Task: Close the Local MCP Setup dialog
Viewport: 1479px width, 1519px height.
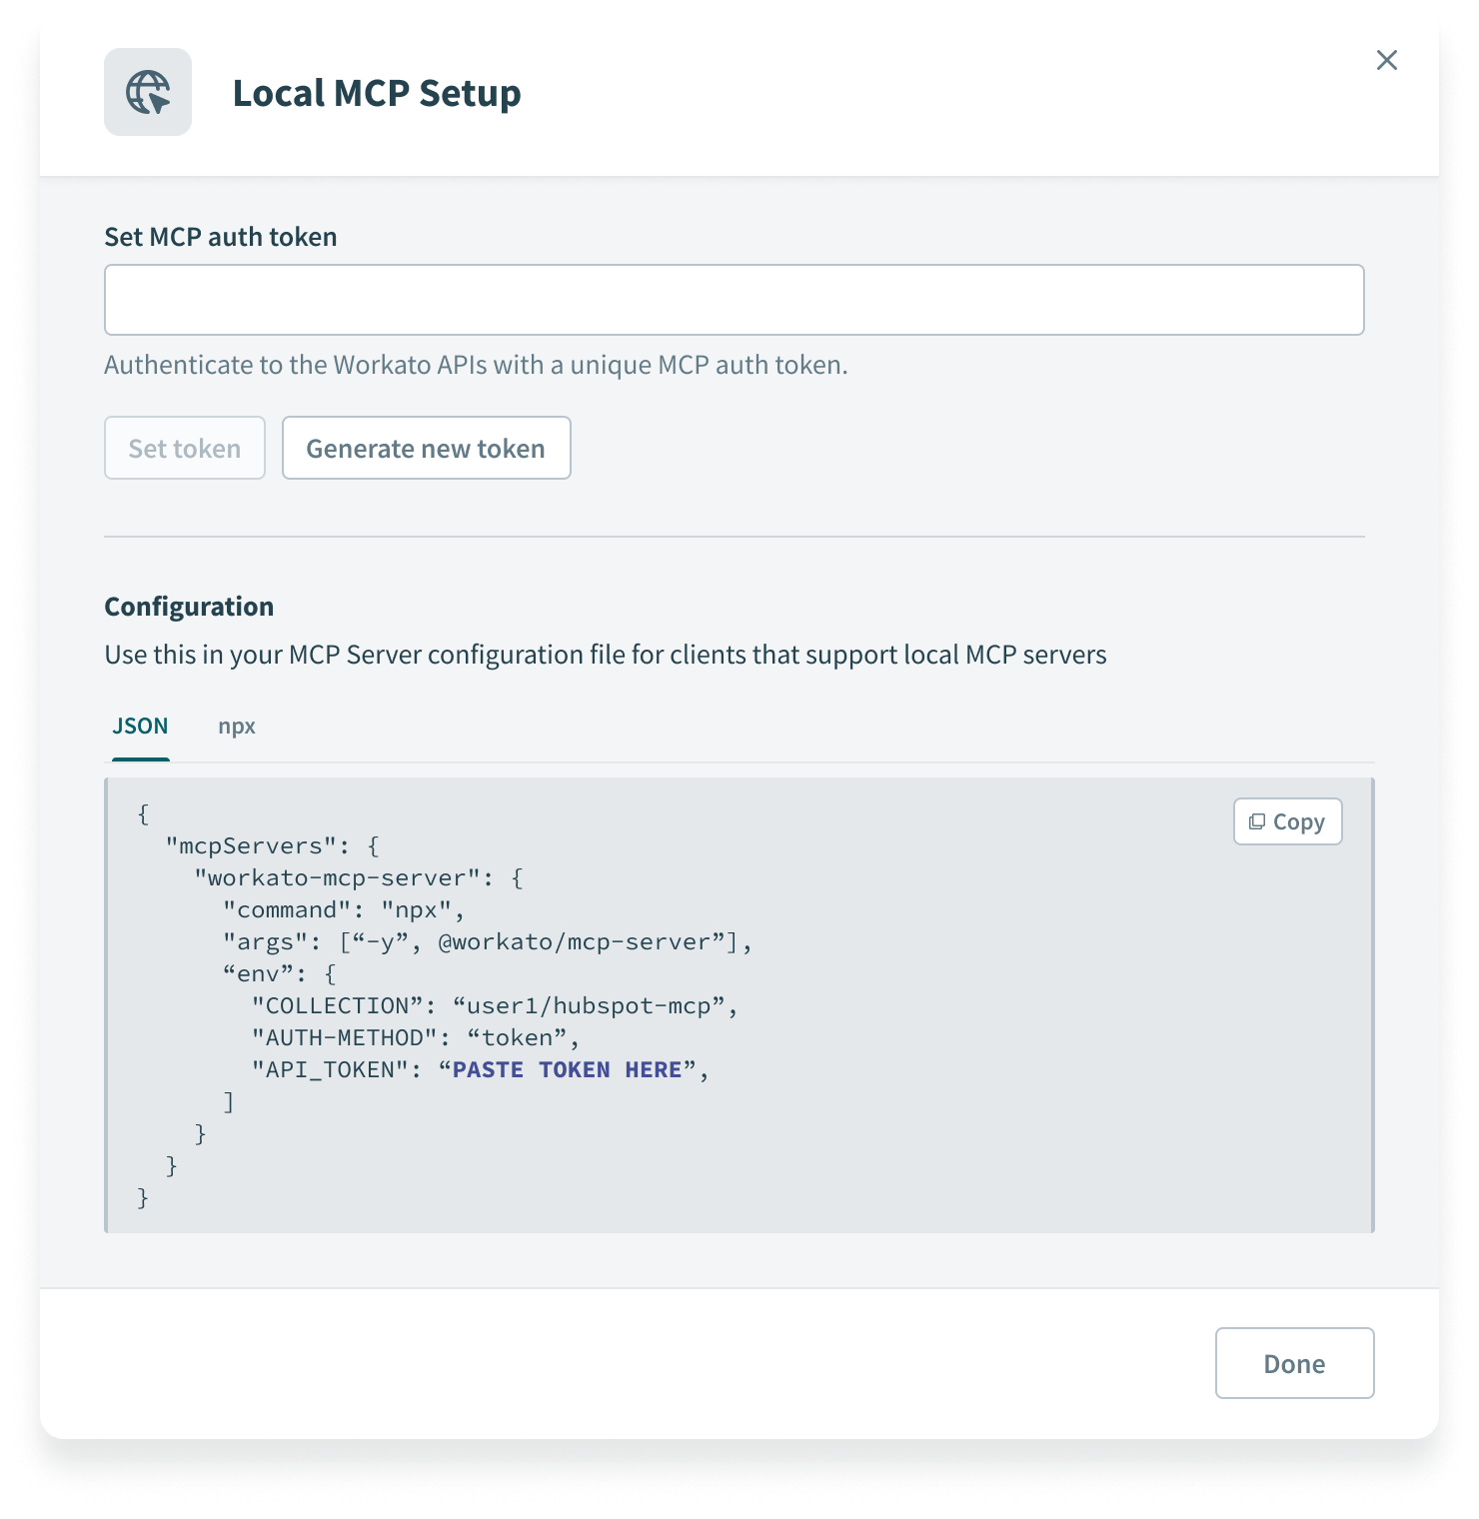Action: click(1386, 60)
